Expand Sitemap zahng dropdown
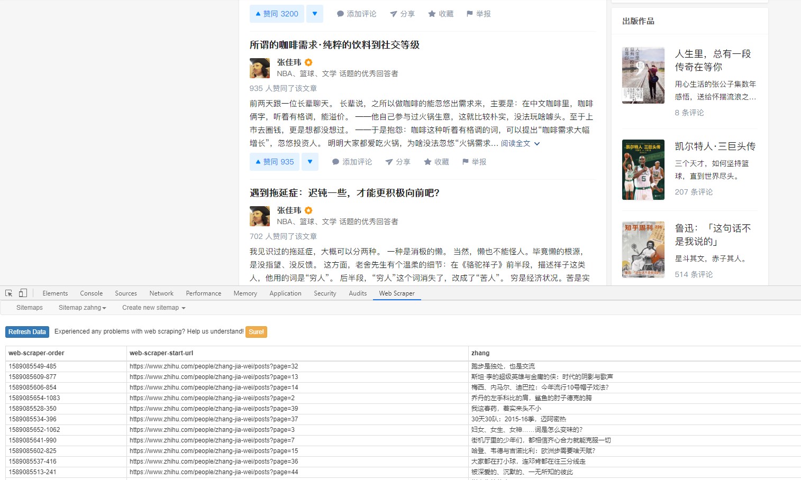The height and width of the screenshot is (480, 801). 83,308
